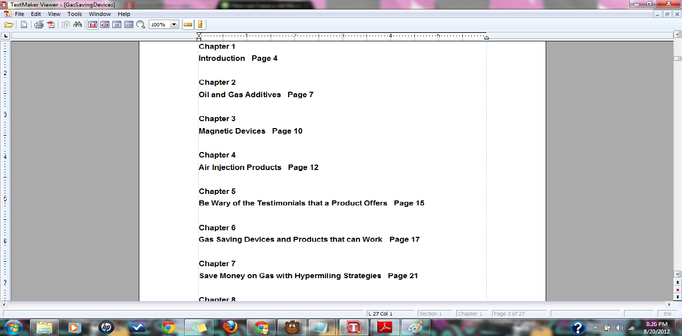Click the Open file folder icon
682x336 pixels.
coord(8,24)
